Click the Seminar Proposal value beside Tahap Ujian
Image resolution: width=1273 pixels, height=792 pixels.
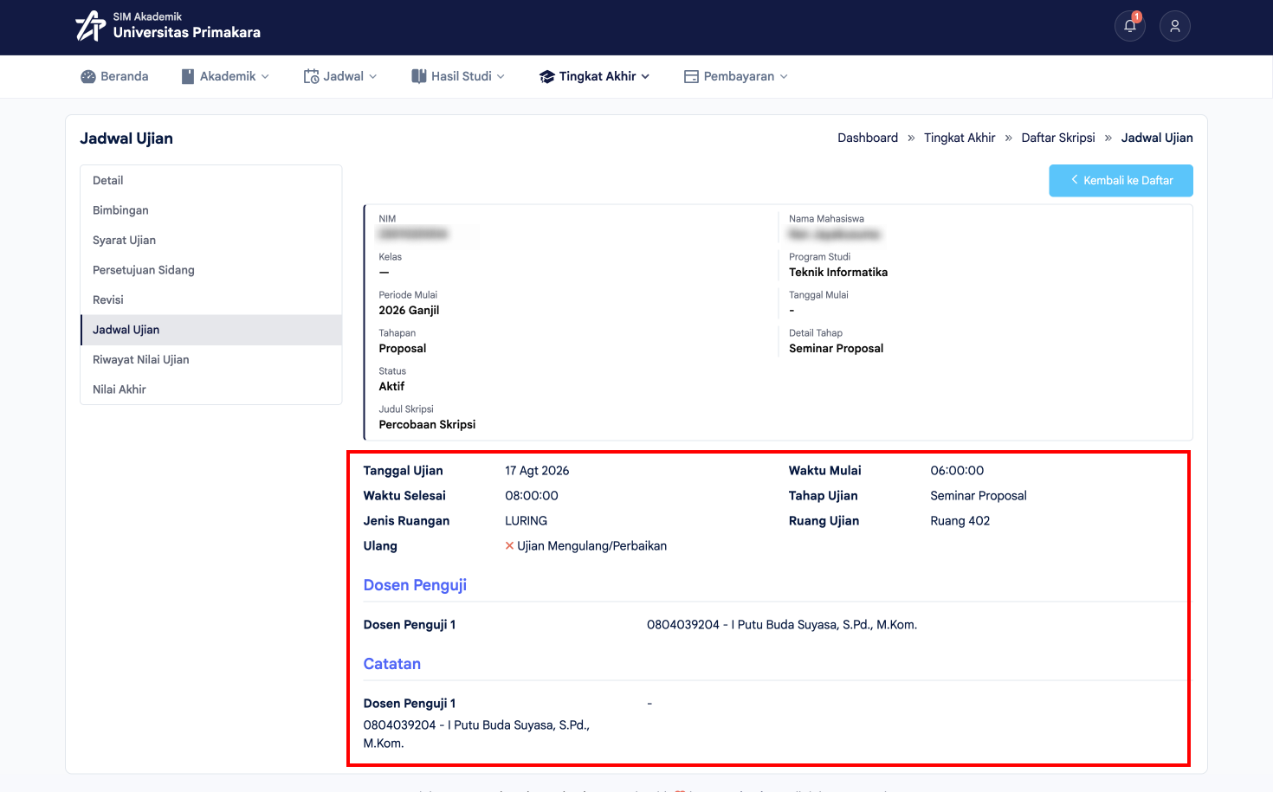point(979,496)
